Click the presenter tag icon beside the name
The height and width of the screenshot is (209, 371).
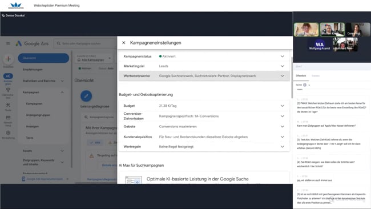pos(3,15)
